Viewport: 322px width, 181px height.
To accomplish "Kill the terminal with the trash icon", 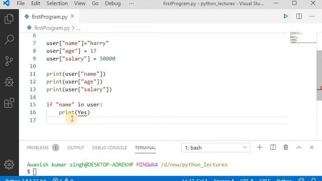I will pos(286,147).
